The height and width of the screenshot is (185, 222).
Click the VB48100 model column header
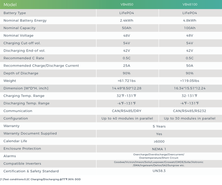(189, 5)
